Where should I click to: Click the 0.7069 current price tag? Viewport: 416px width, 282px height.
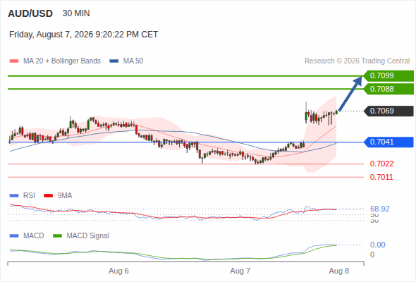(x=389, y=111)
